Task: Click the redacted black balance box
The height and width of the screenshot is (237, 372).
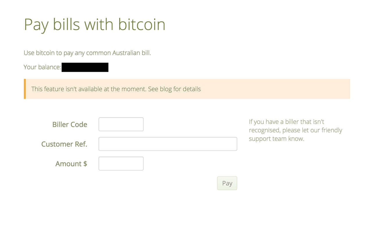Action: point(85,67)
